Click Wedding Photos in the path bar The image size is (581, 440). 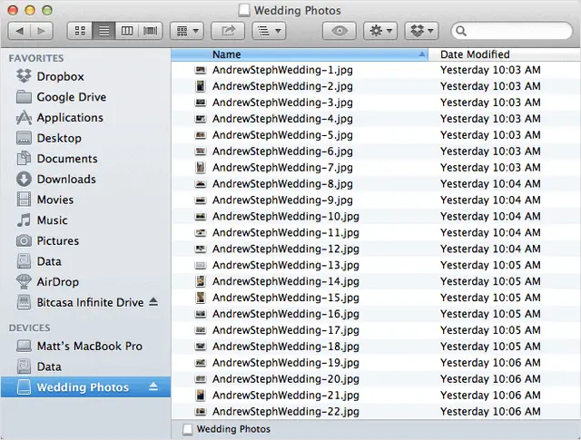227,429
